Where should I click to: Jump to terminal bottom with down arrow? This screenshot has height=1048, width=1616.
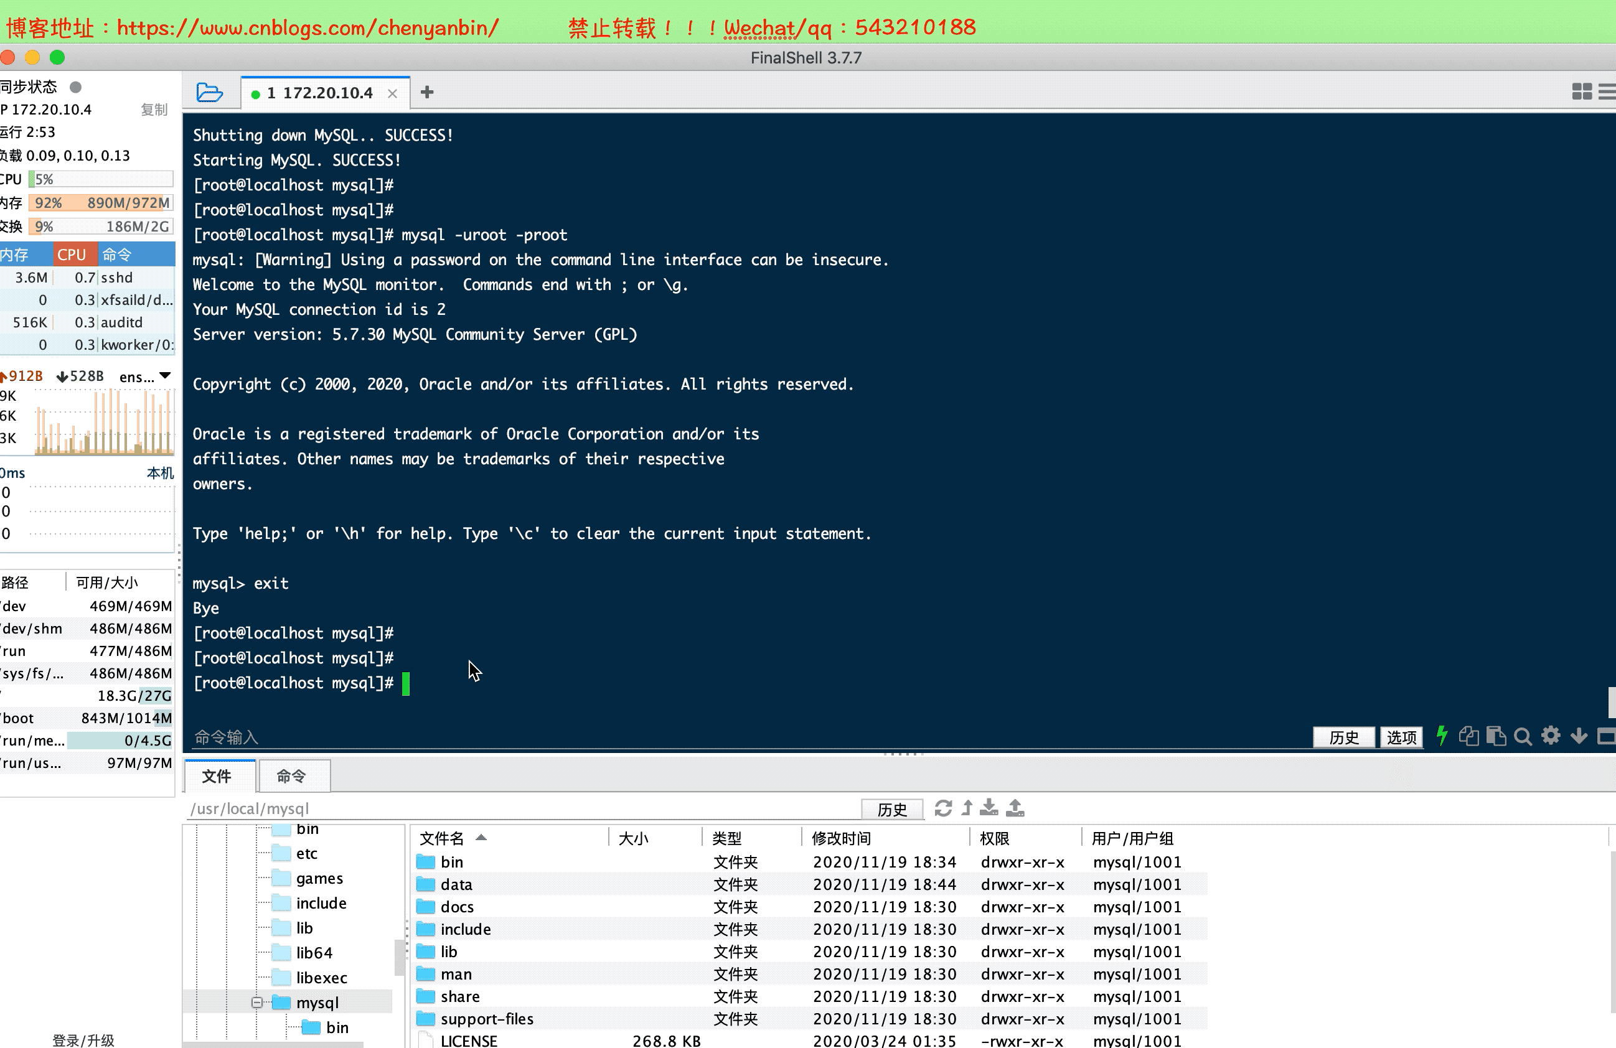(x=1579, y=736)
